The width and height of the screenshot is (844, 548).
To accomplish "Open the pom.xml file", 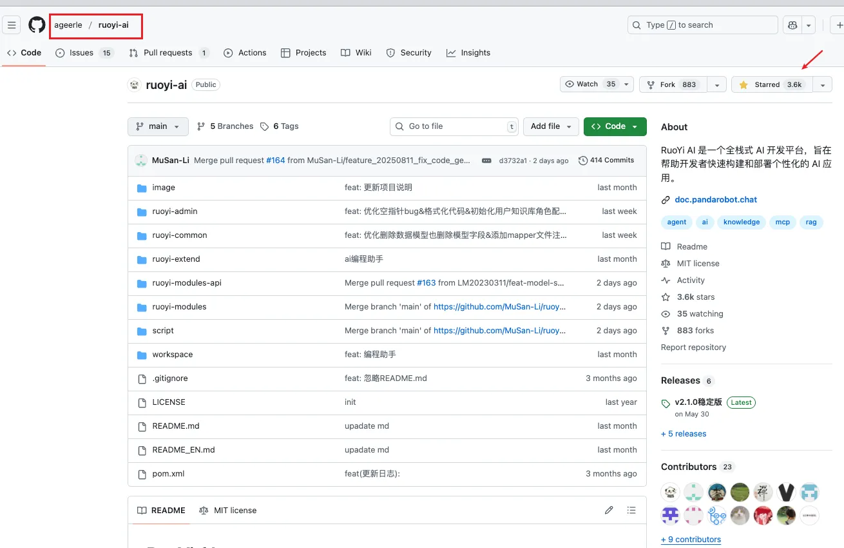I will [168, 474].
